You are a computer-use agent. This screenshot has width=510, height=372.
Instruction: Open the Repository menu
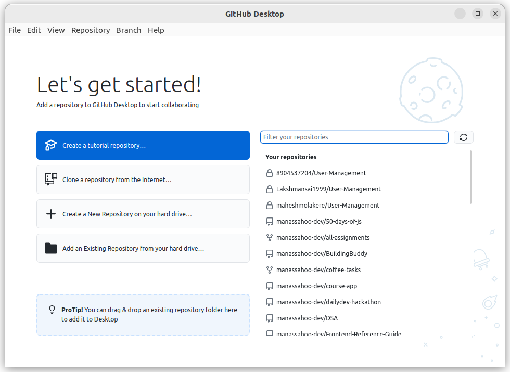91,30
